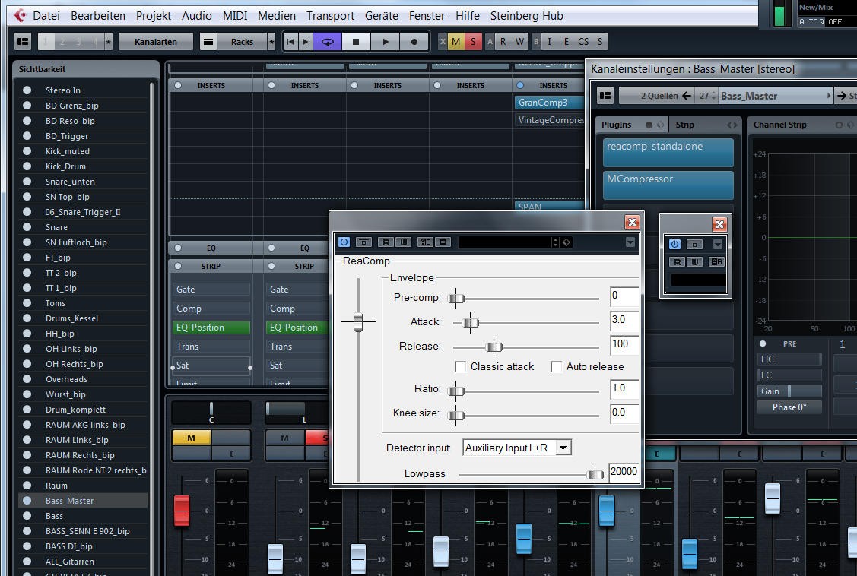Click the Cubase logo icon in menu bar
Image resolution: width=857 pixels, height=576 pixels.
point(20,15)
